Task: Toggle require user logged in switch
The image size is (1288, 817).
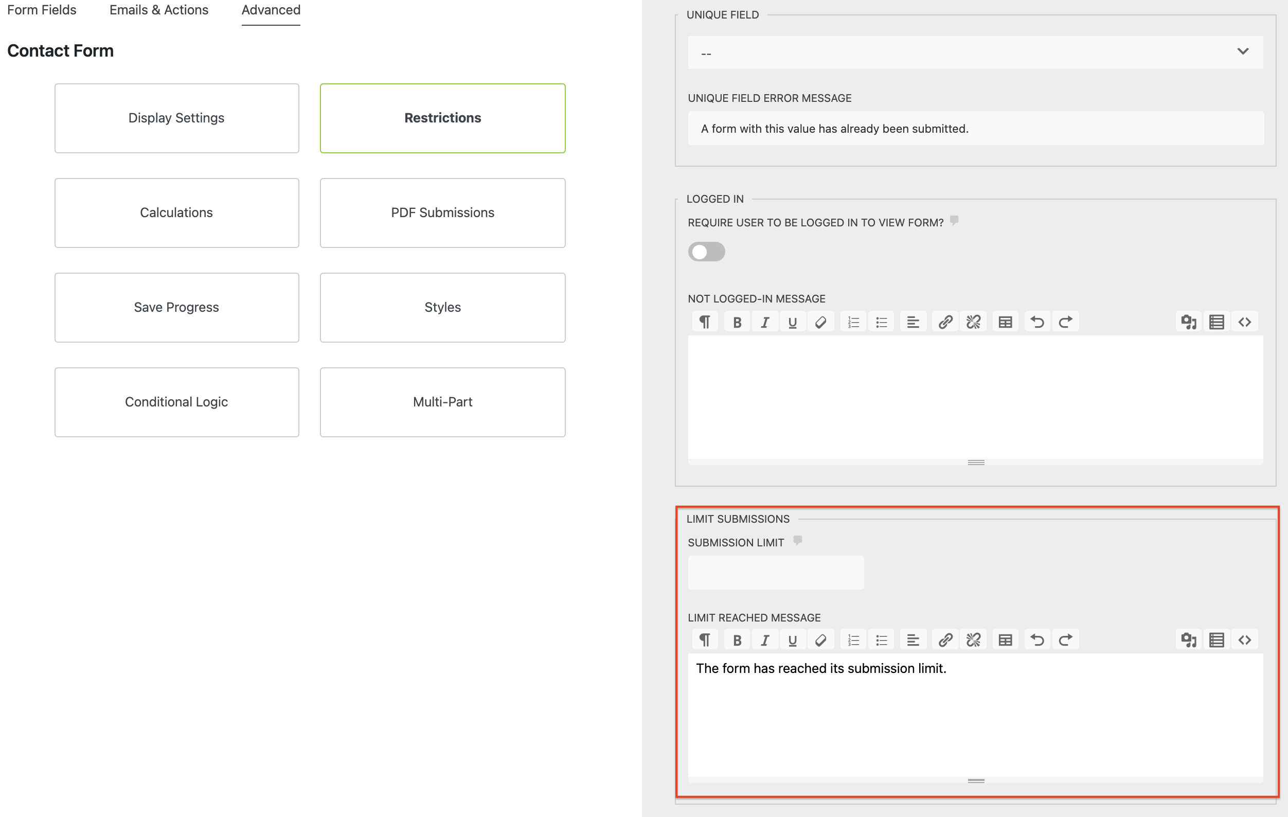Action: click(706, 252)
